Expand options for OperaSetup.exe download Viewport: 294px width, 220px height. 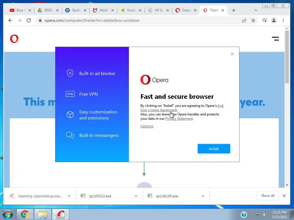coord(69,196)
